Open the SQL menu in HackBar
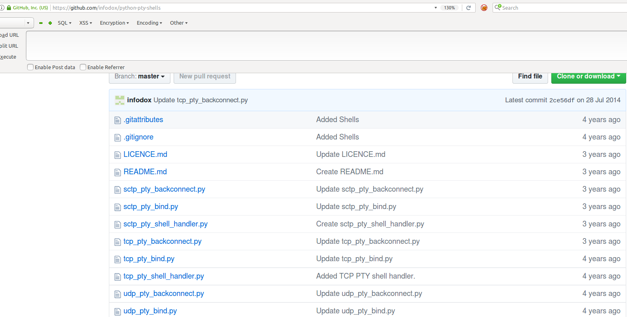627x317 pixels. [x=64, y=23]
